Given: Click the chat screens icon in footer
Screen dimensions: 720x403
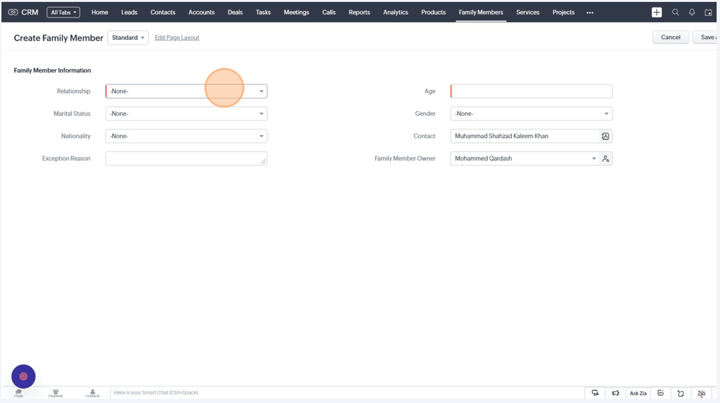Looking at the screenshot, I should coord(595,393).
